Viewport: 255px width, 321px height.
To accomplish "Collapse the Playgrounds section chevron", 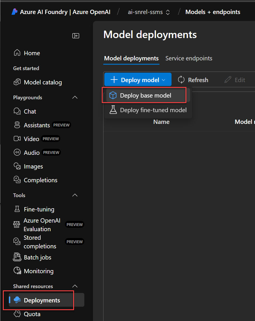I will [75, 98].
